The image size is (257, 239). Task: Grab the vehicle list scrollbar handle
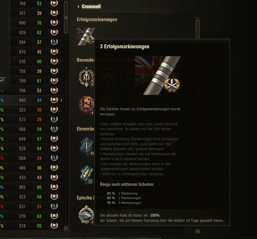(x=66, y=18)
